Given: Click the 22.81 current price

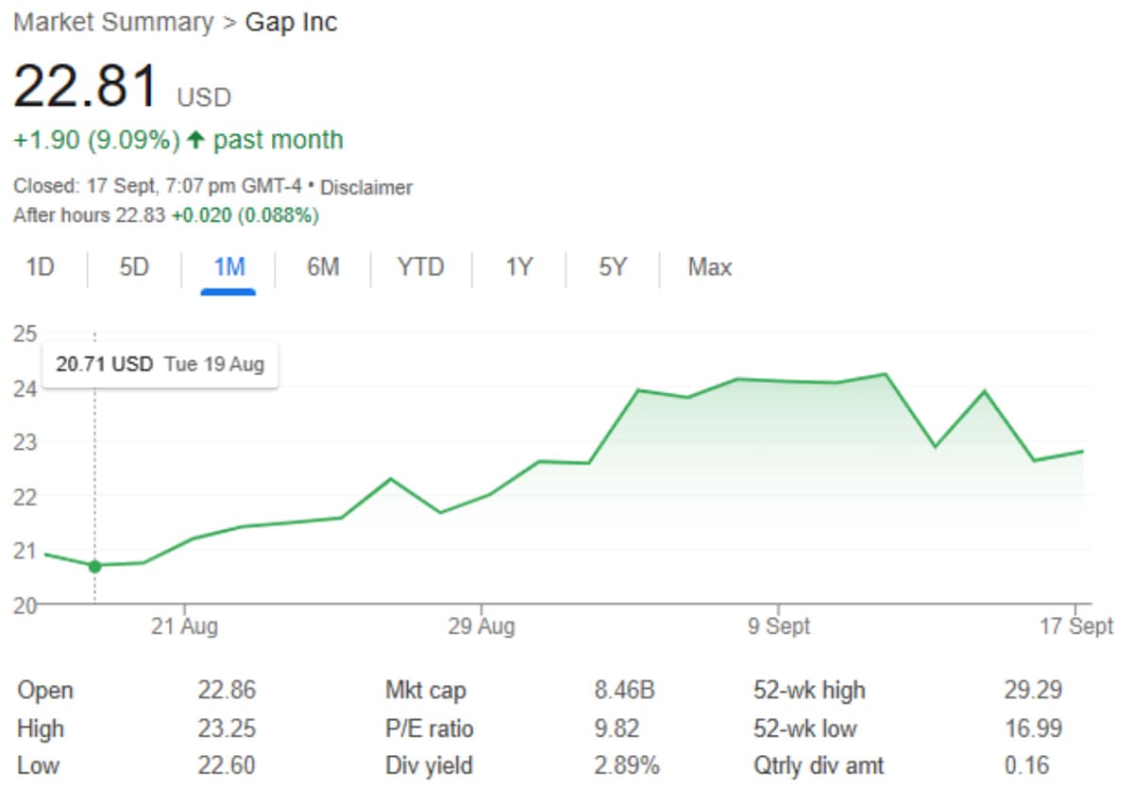Looking at the screenshot, I should pos(86,87).
